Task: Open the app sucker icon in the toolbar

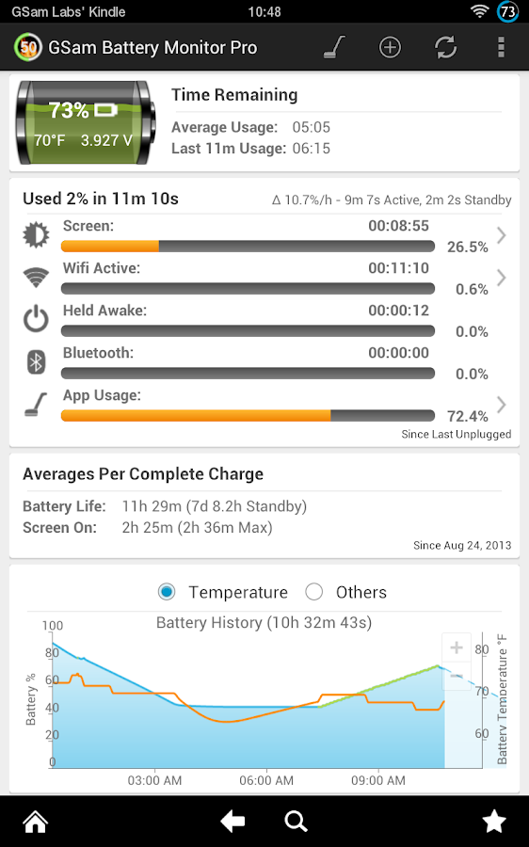Action: coord(334,47)
